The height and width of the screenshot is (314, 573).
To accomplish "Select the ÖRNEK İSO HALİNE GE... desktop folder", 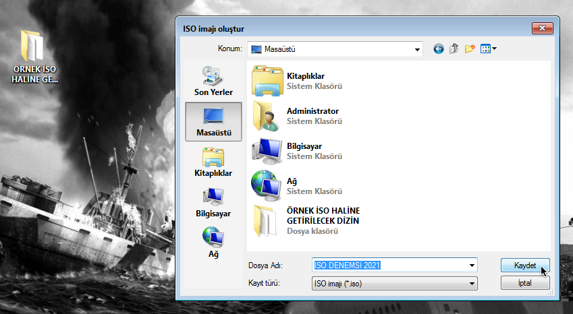I will (34, 57).
